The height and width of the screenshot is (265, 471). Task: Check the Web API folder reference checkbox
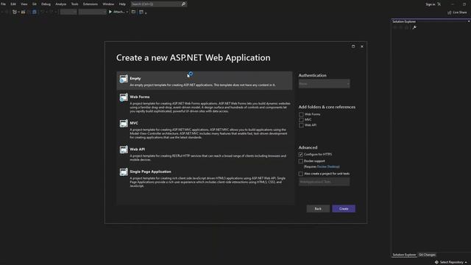pyautogui.click(x=301, y=125)
